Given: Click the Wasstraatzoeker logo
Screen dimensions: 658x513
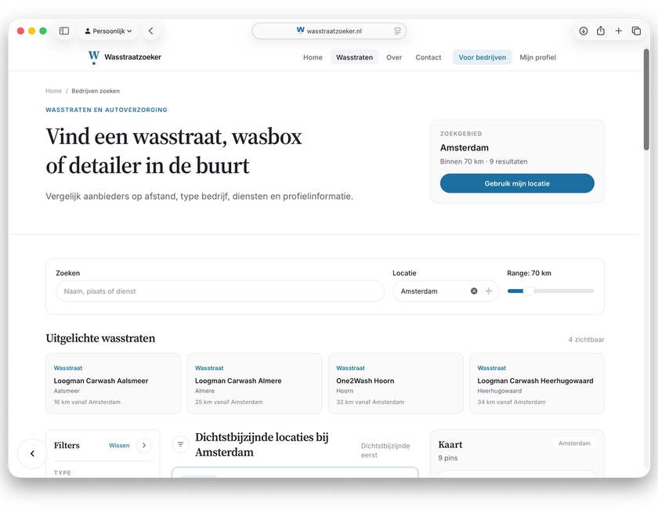Looking at the screenshot, I should 125,57.
